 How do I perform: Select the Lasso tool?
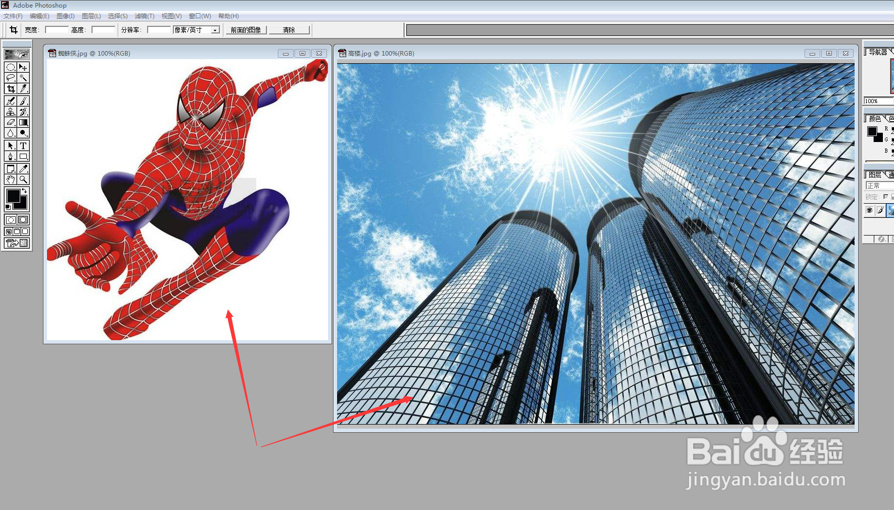tap(11, 78)
